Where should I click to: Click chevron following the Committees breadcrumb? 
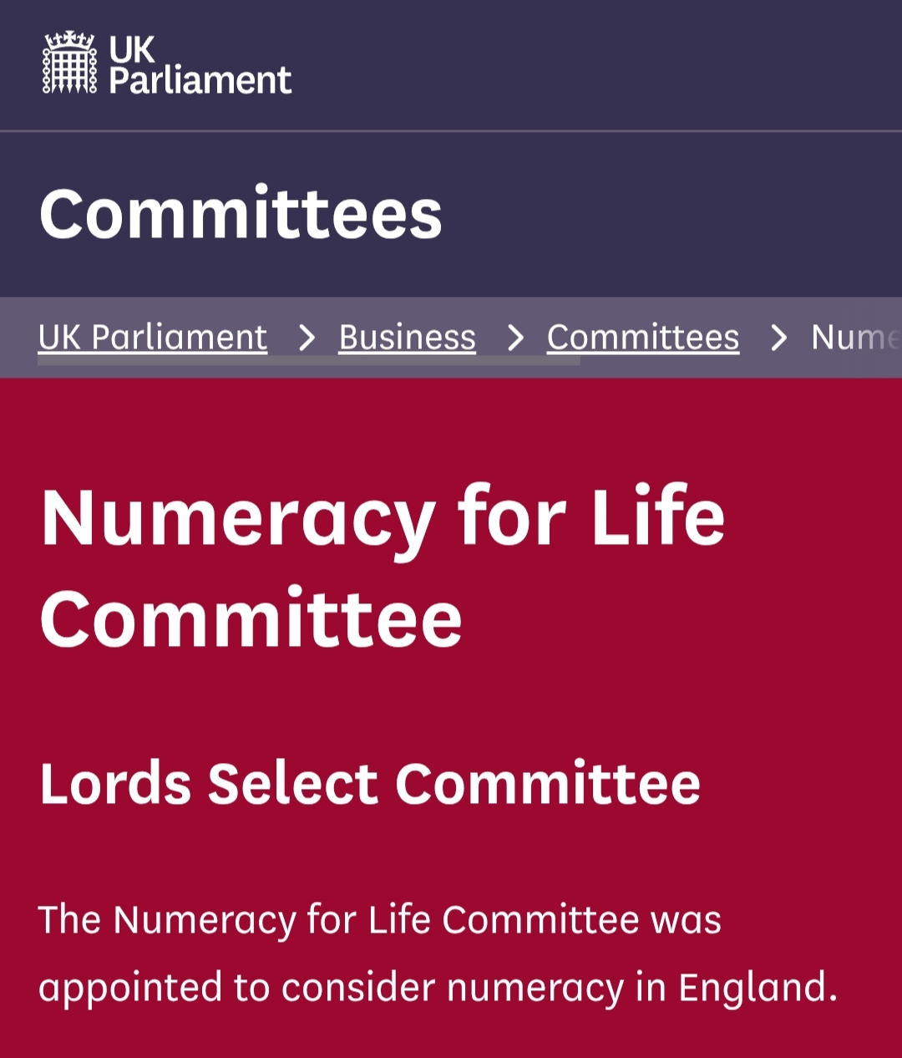(x=778, y=338)
